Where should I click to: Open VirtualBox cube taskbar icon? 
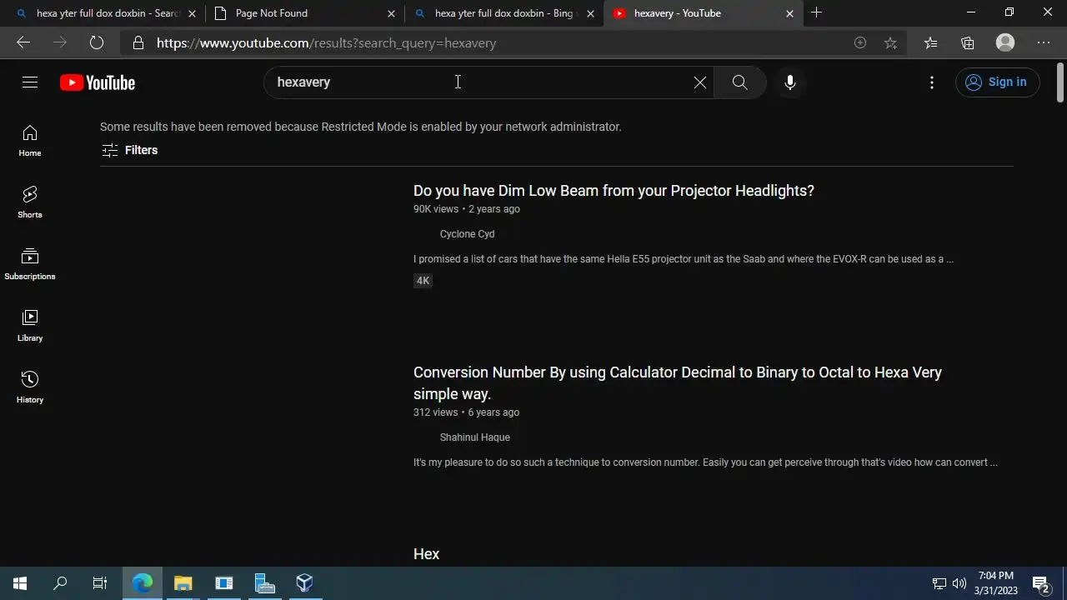click(x=305, y=583)
